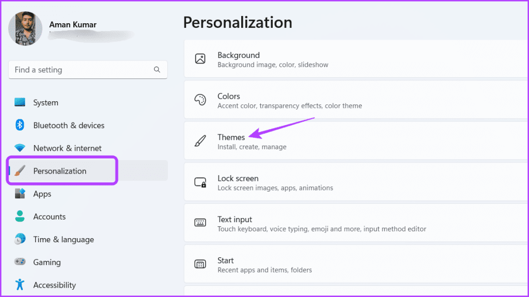Open Lock screen images settings

(x=356, y=182)
